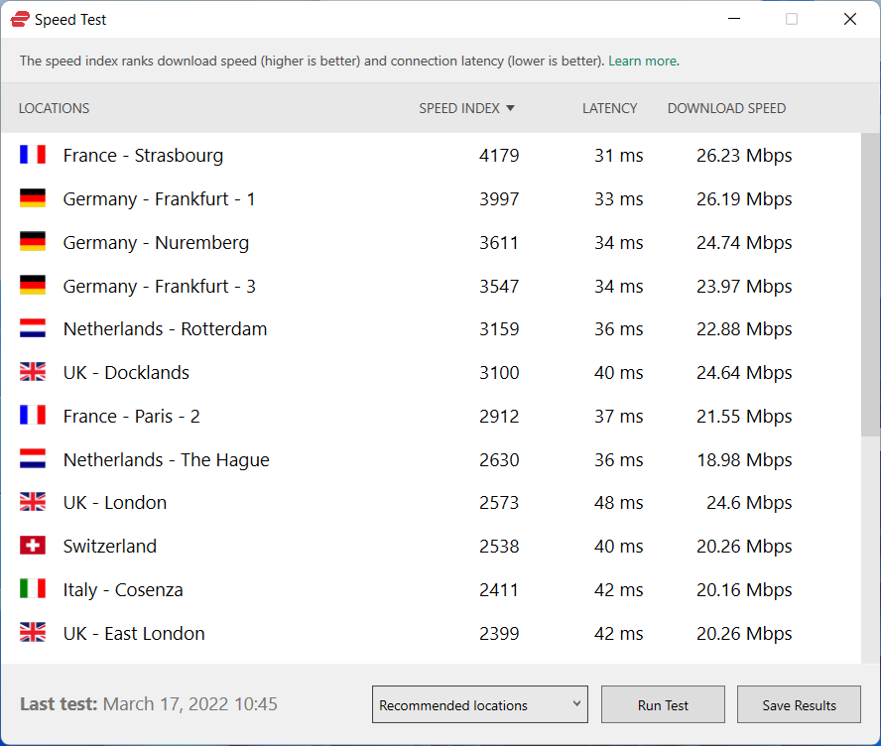Select UK - East London location
Viewport: 881px width, 746px height.
[134, 633]
